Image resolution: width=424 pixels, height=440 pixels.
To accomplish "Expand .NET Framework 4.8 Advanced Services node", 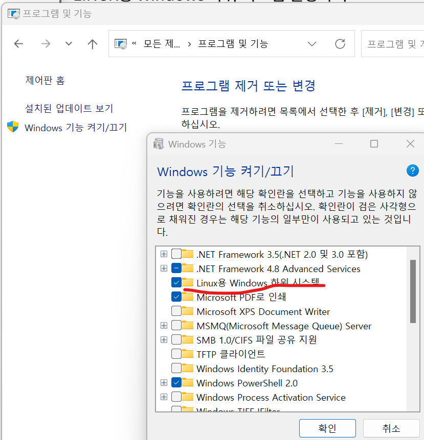I will pos(164,268).
